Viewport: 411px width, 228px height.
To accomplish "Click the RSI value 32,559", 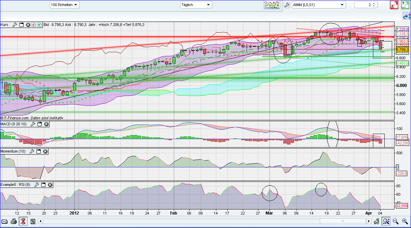I will (x=402, y=206).
